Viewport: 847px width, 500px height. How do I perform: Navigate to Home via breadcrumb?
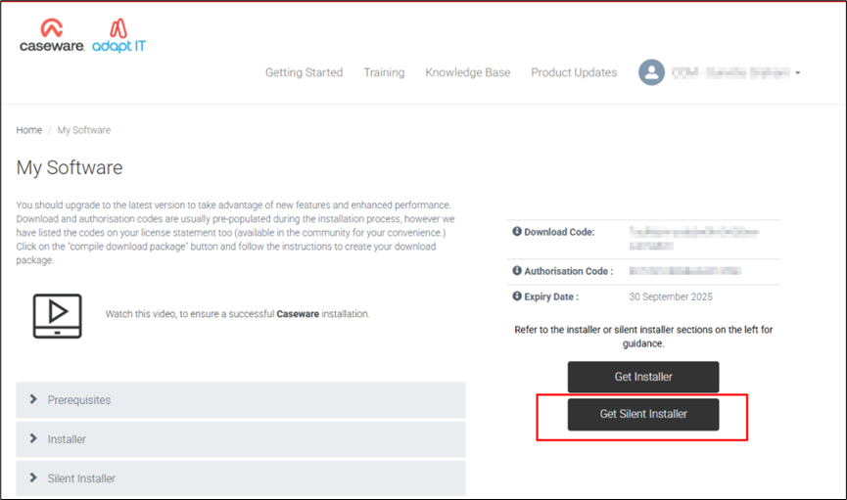tap(28, 130)
